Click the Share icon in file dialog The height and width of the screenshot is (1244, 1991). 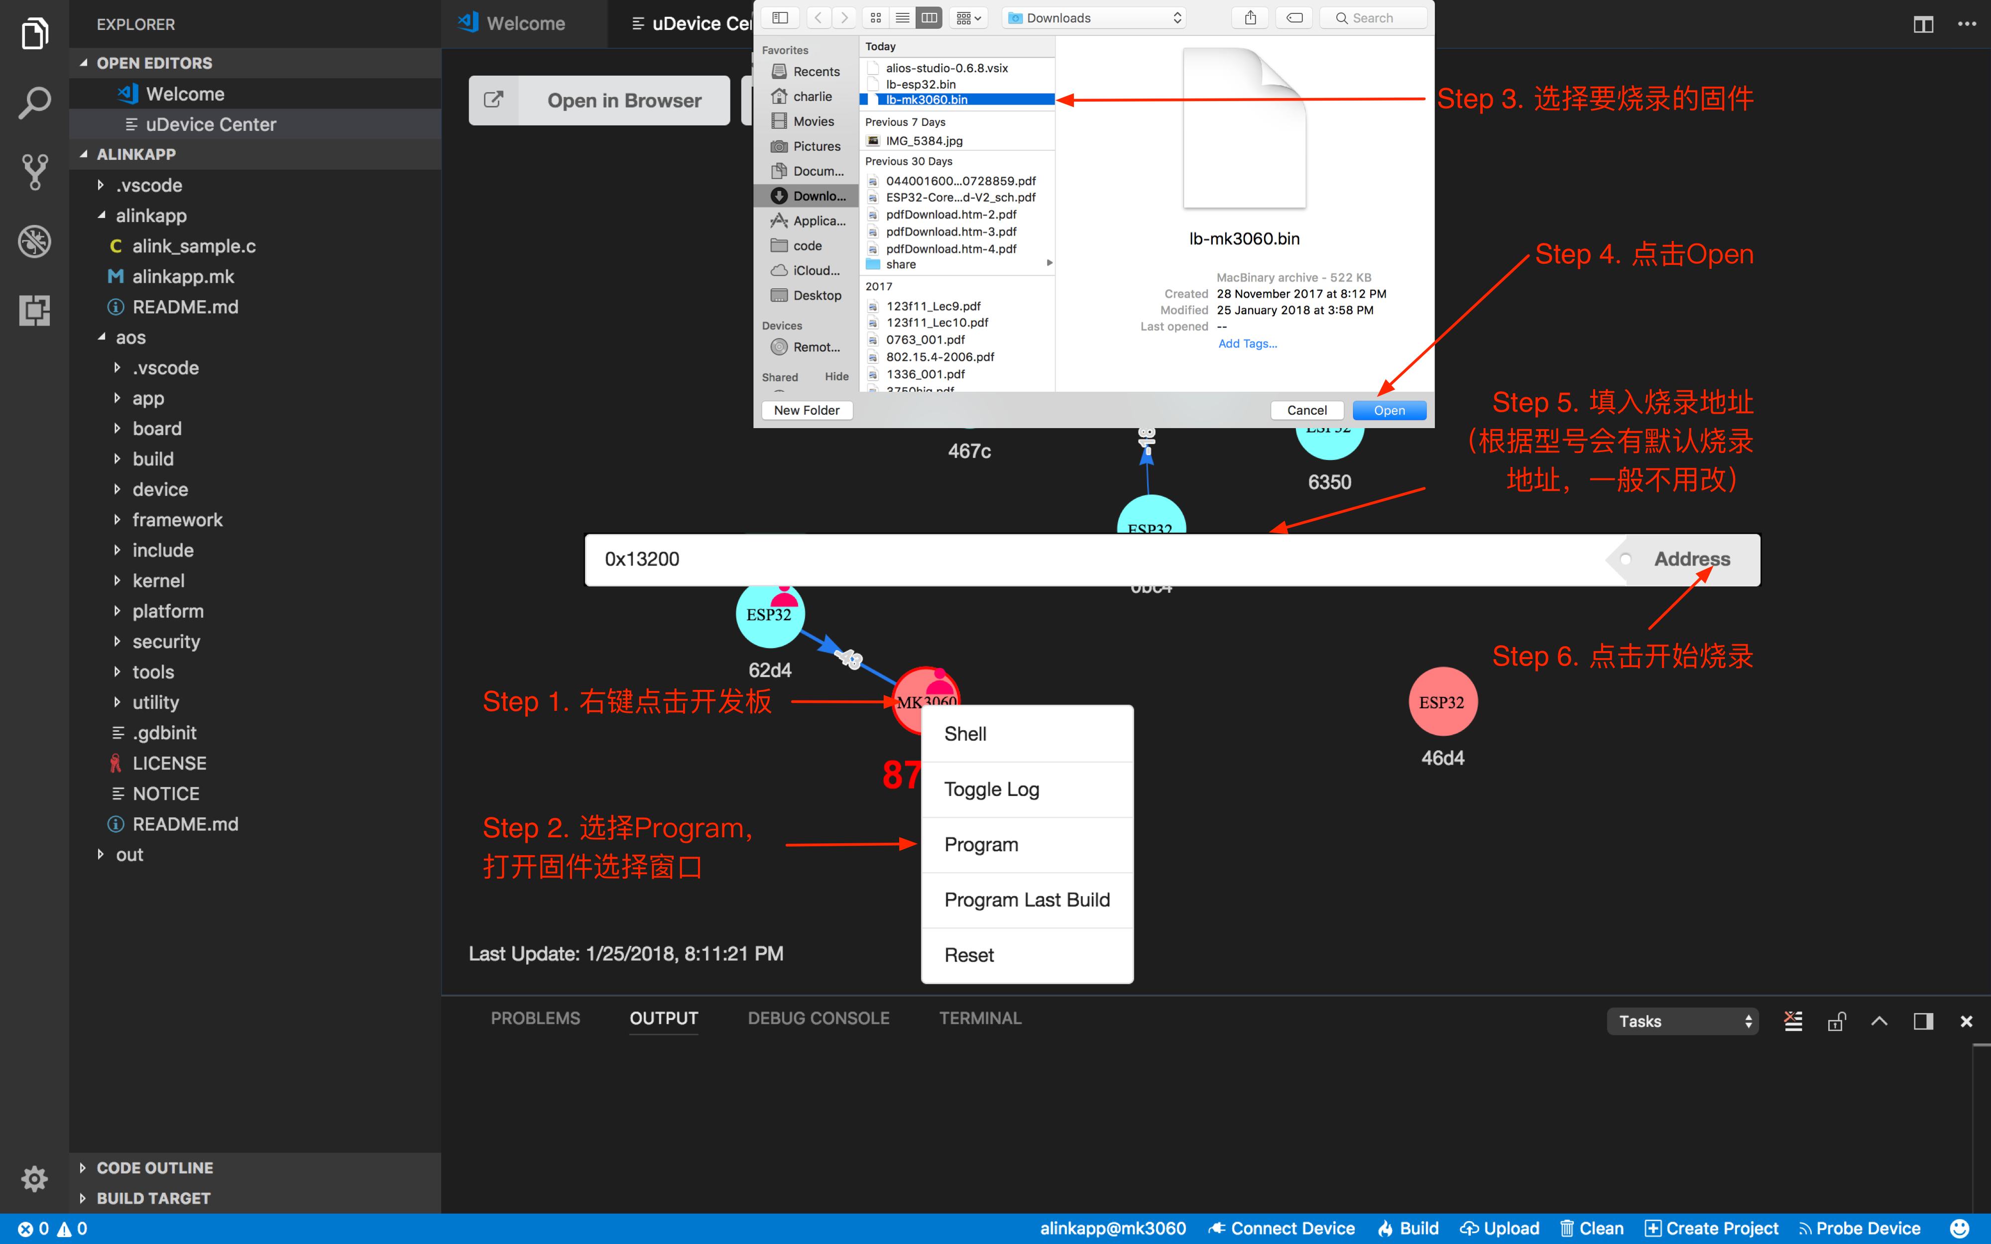pyautogui.click(x=1251, y=17)
